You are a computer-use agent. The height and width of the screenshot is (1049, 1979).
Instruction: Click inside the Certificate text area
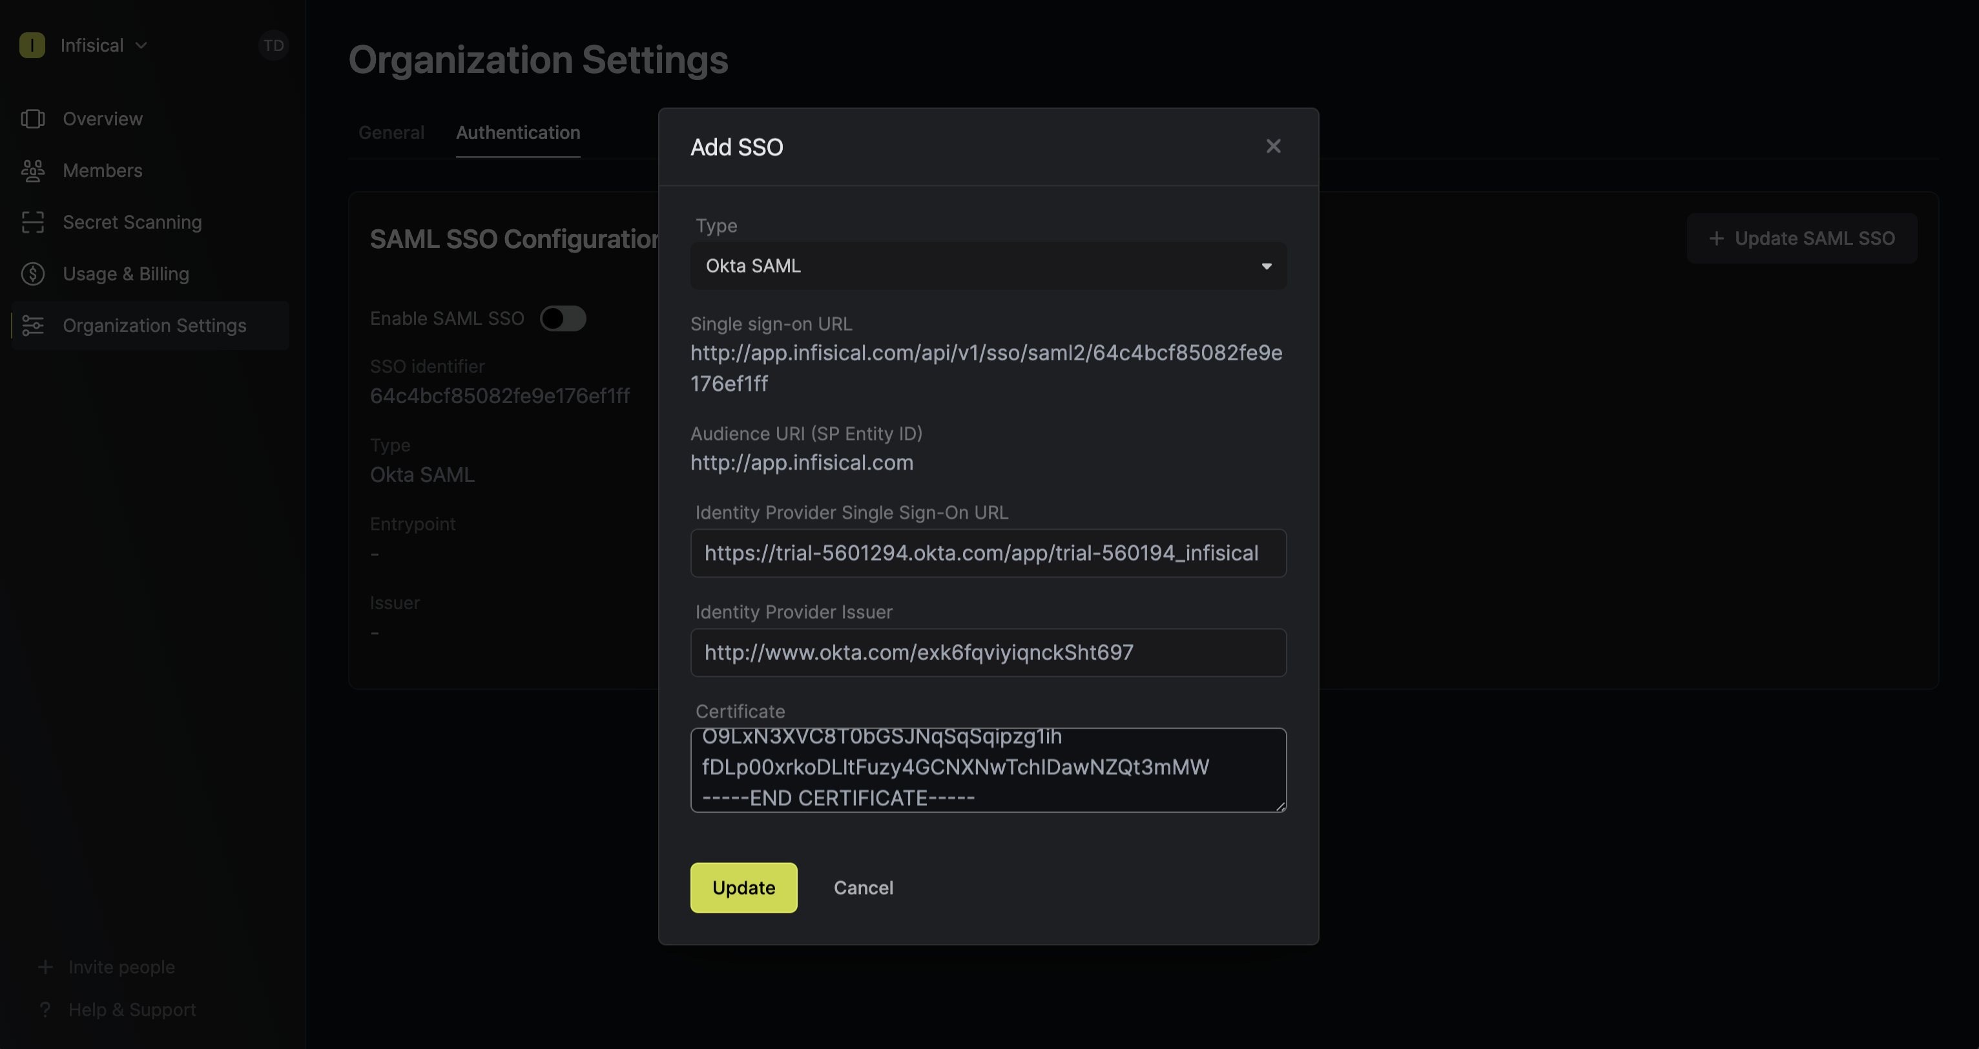(988, 770)
